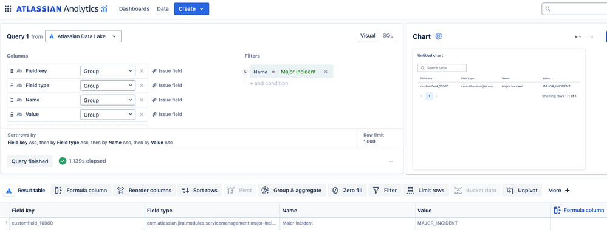Add a Sort rows step
Image resolution: width=607 pixels, height=230 pixels.
200,190
